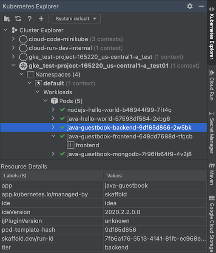The width and height of the screenshot is (216, 253).
Task: Click cloud-run-dev-internal heptagon icon
Action: [x=23, y=48]
